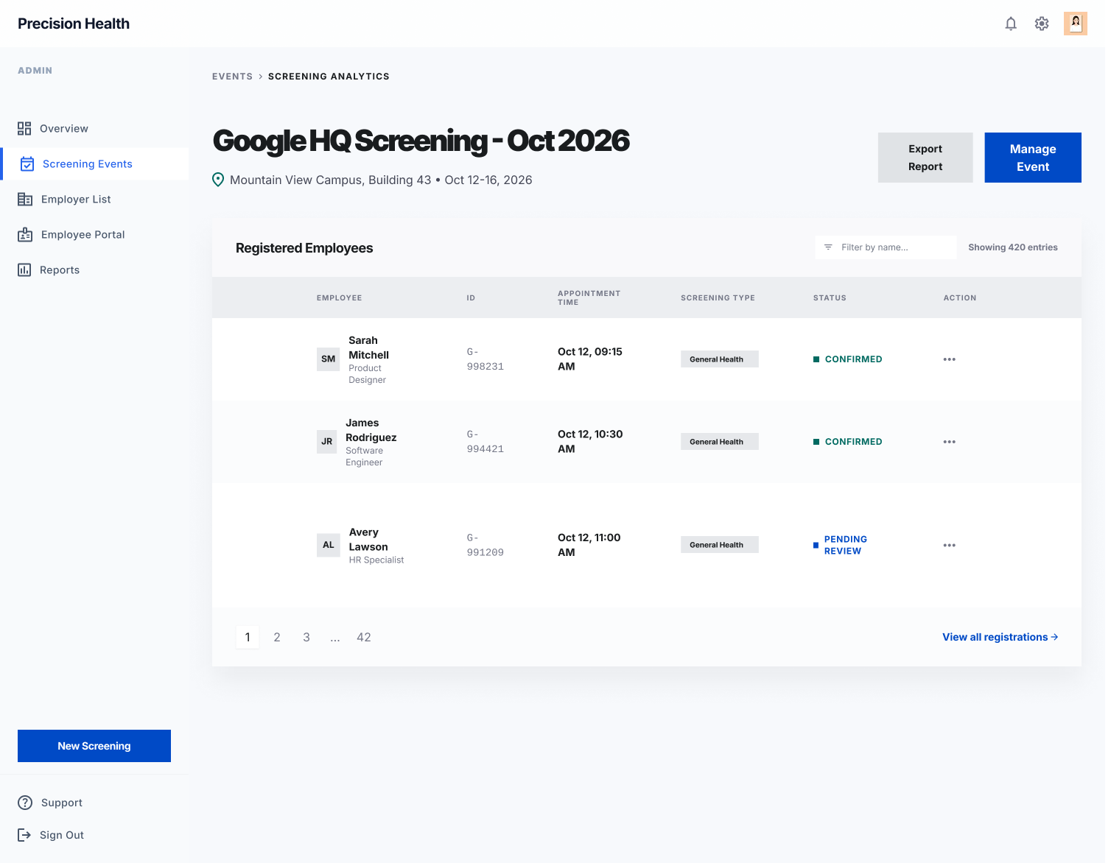1111x863 pixels.
Task: Click Sign Out text
Action: (x=62, y=835)
